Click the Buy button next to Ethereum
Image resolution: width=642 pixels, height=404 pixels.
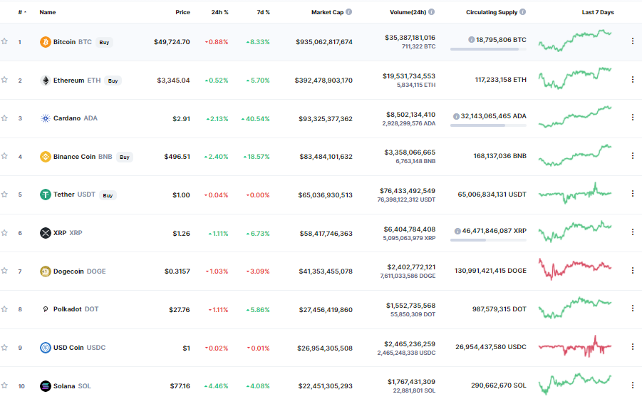click(113, 81)
